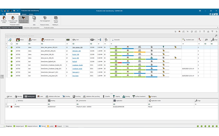Expand the STOPPED job row plus box

[8, 107]
